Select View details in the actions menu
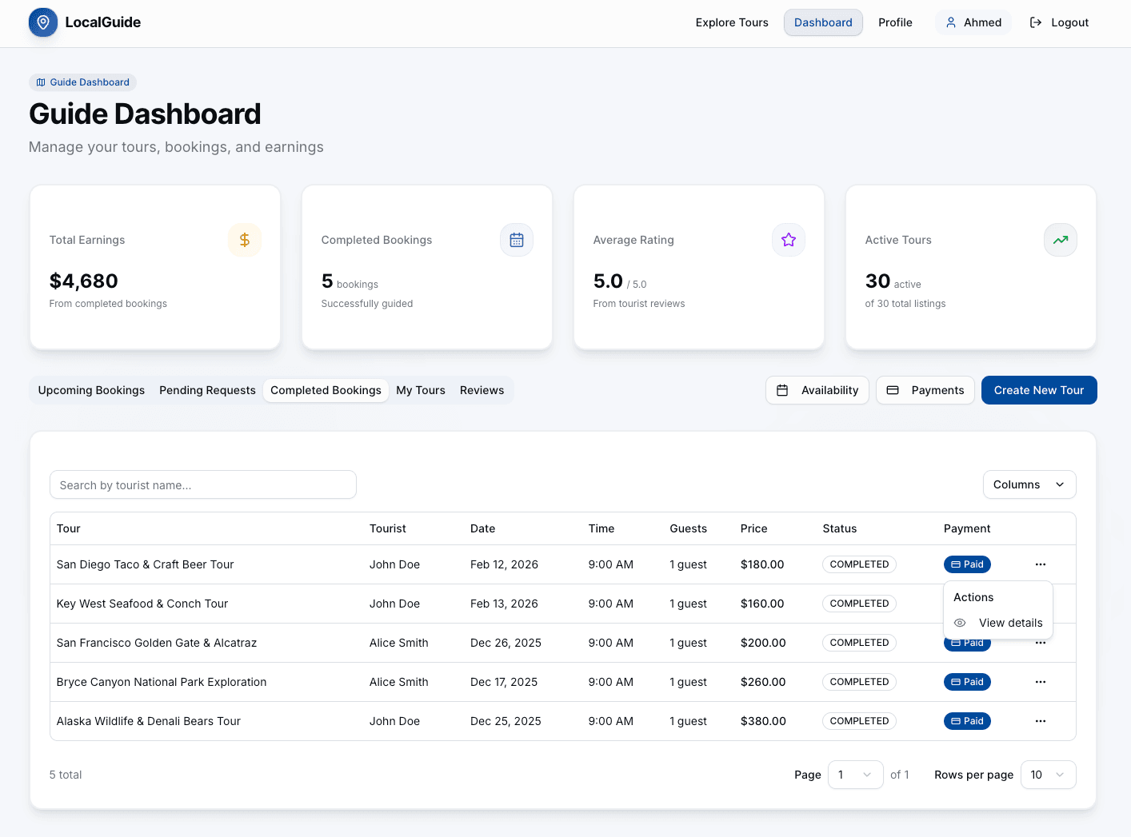This screenshot has width=1131, height=837. [x=1010, y=622]
